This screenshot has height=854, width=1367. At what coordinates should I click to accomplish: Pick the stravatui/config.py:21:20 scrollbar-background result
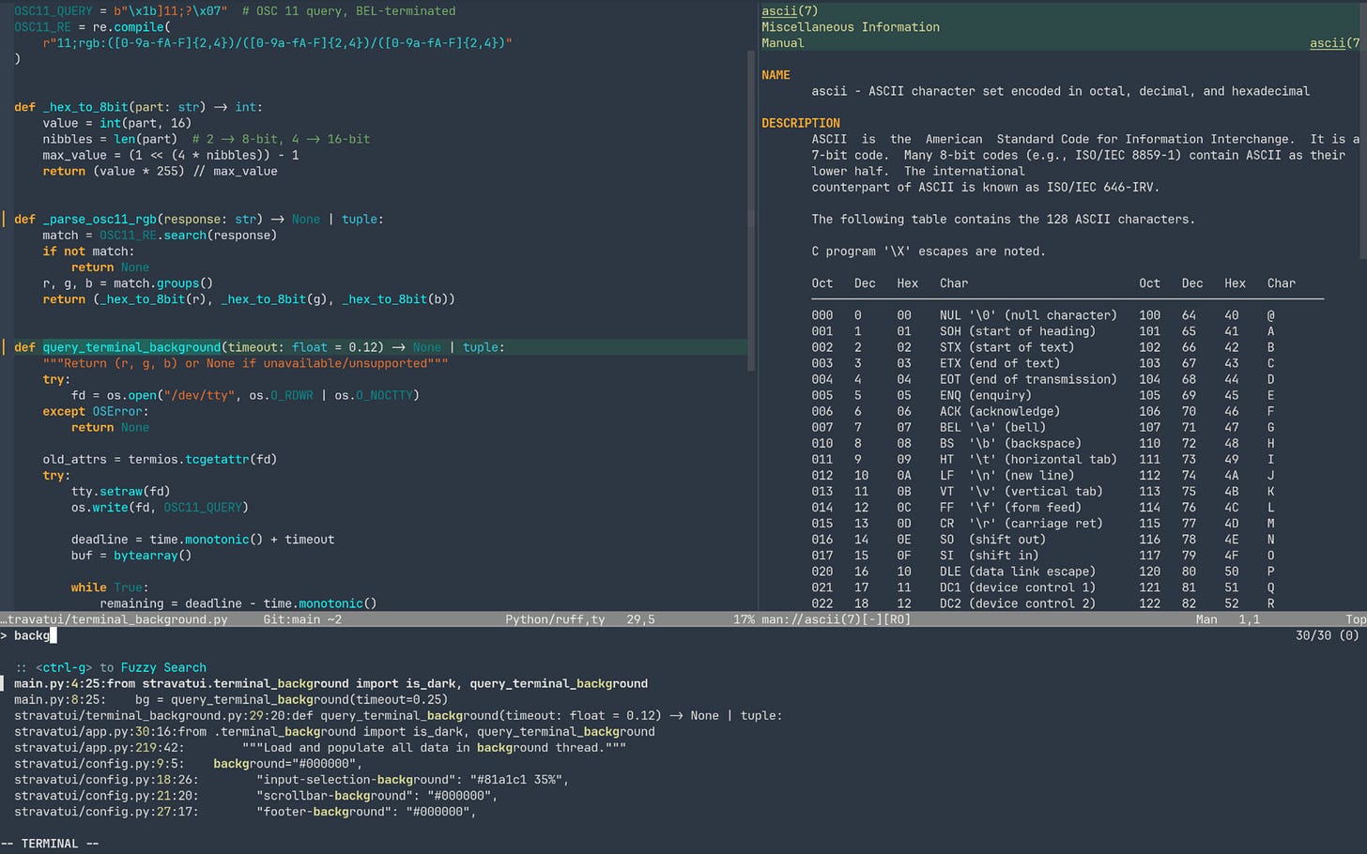[x=255, y=795]
